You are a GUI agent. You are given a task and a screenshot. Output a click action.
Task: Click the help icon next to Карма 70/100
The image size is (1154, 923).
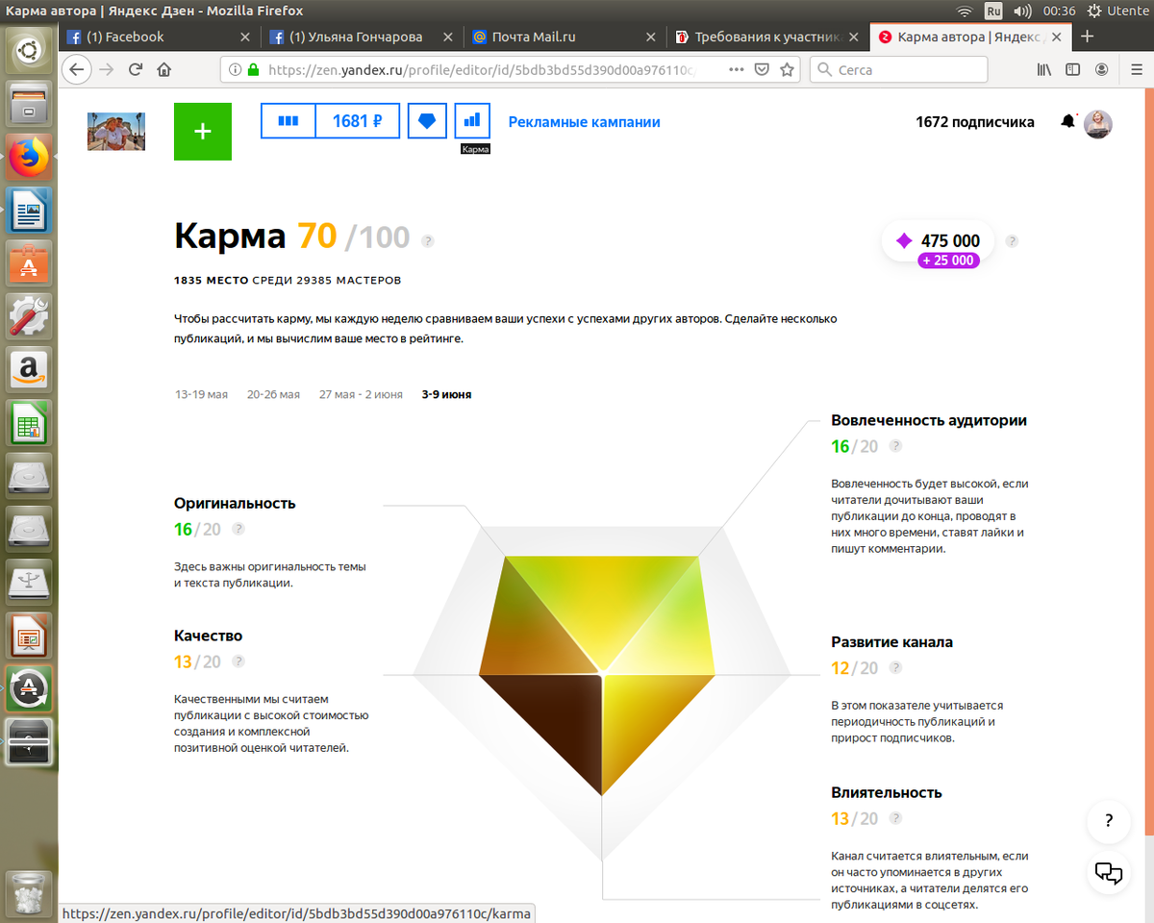[428, 240]
